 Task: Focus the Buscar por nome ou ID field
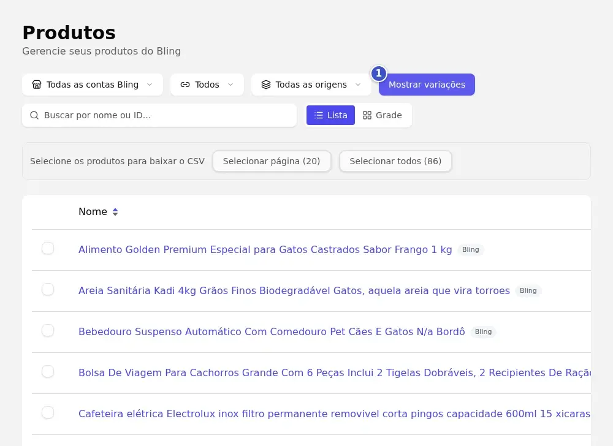159,115
